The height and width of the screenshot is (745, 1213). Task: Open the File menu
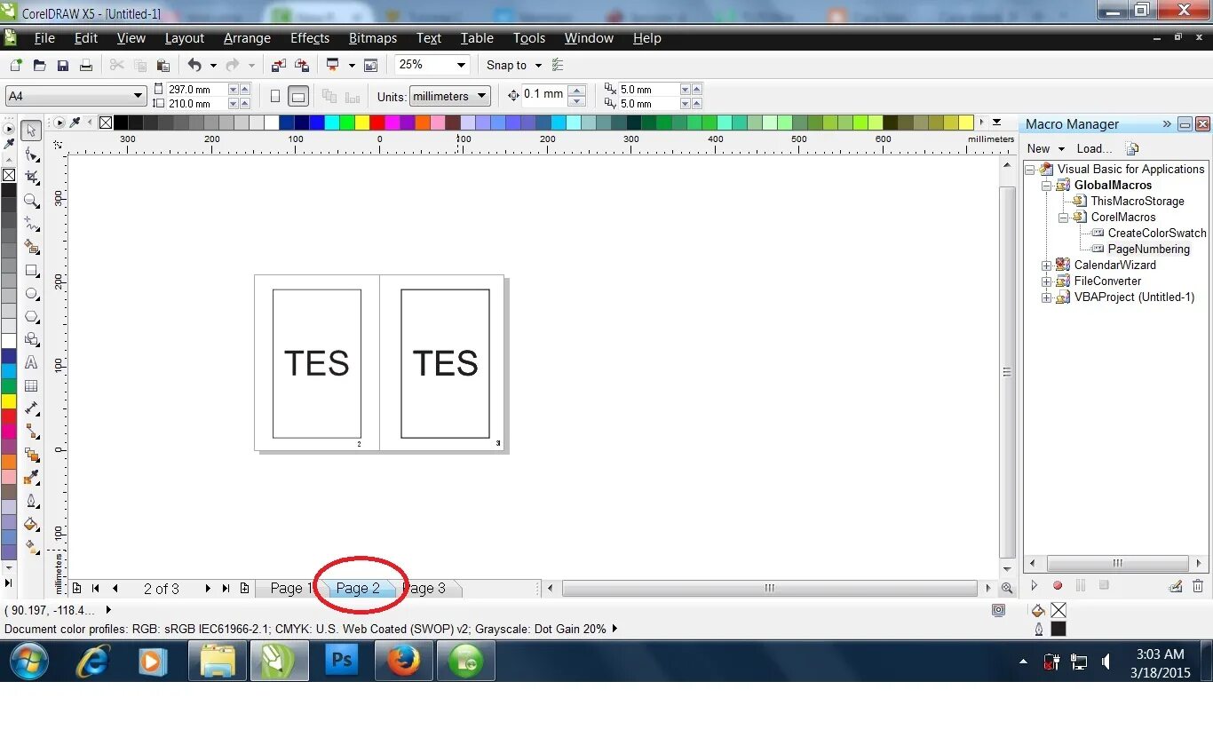[x=44, y=38]
